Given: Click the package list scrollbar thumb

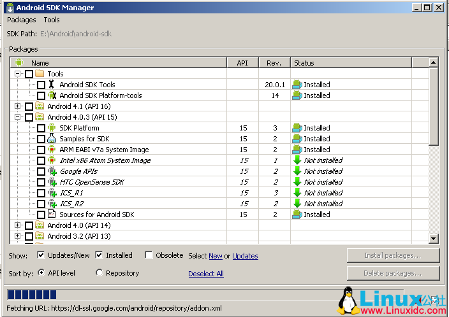Looking at the screenshot, I should [x=434, y=106].
